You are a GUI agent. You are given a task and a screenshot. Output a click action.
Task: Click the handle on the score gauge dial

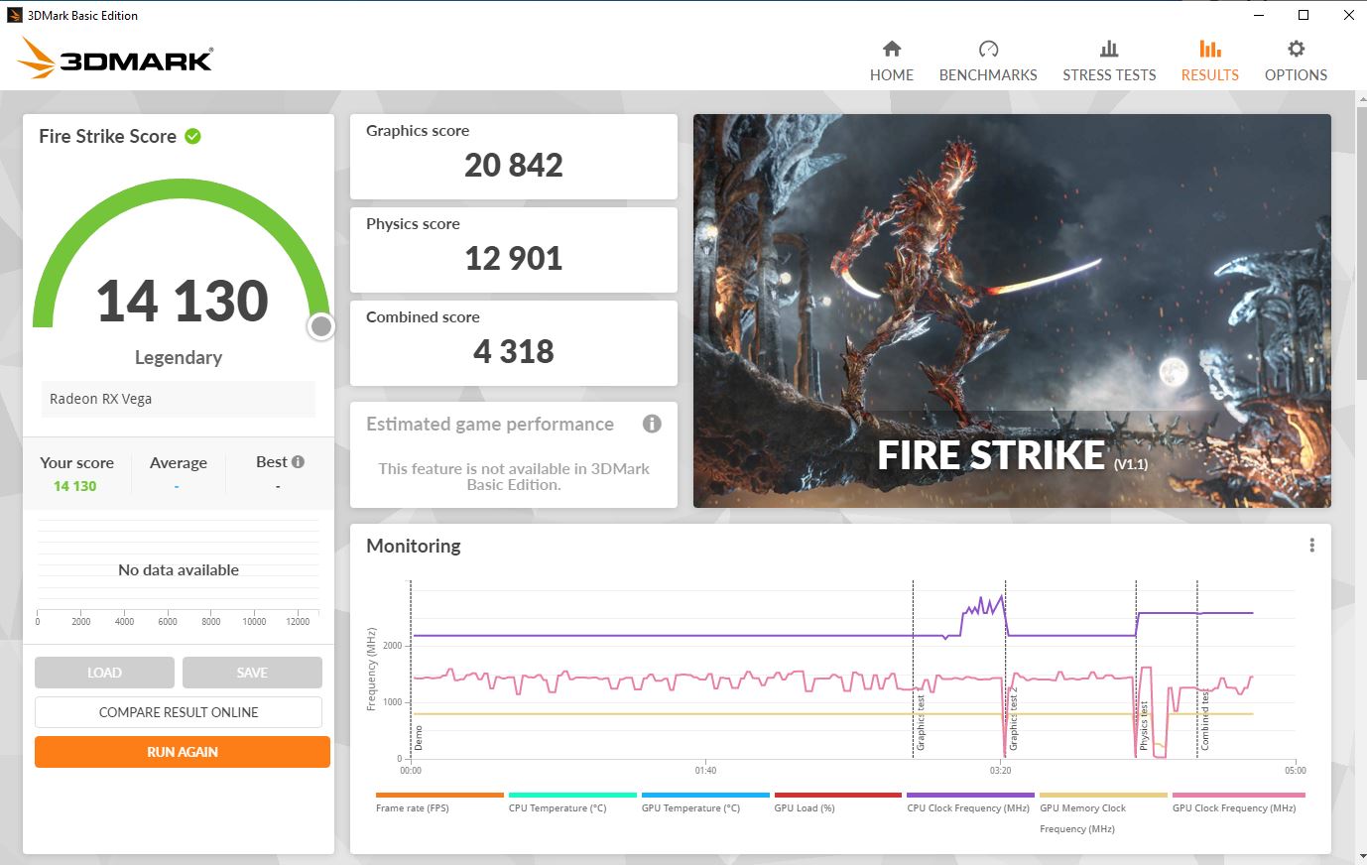coord(320,326)
